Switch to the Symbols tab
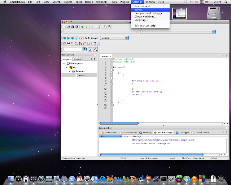The height and width of the screenshot is (185, 231). [78, 59]
